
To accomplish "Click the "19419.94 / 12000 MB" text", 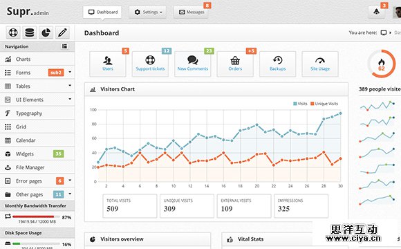I will click(x=37, y=221).
